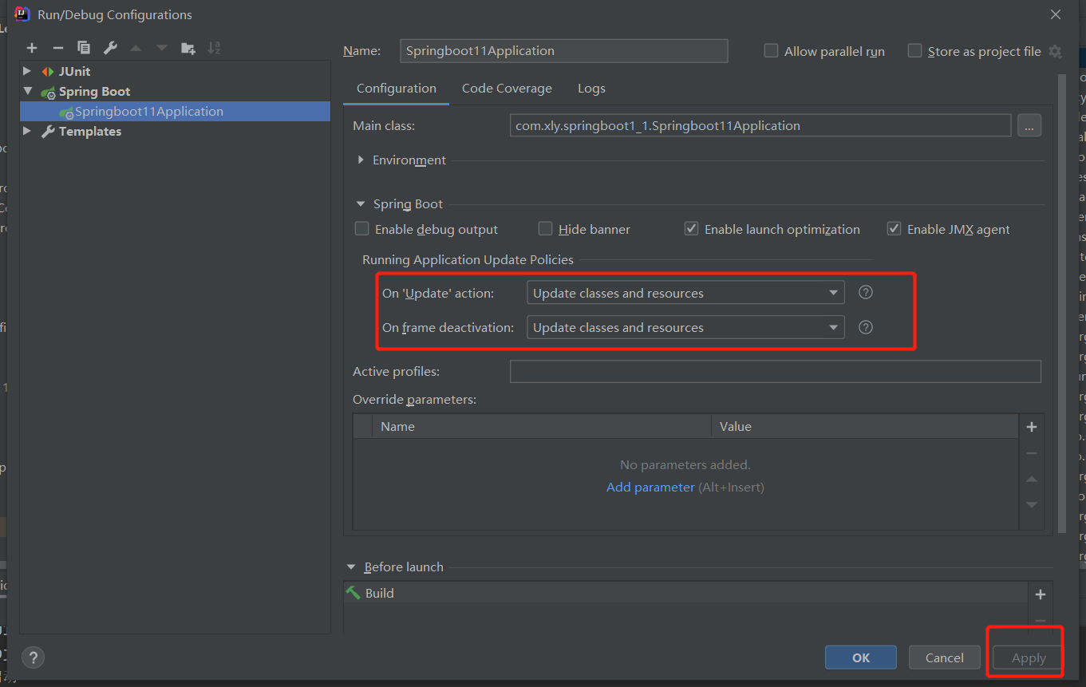Open the help icon next to Update action
This screenshot has width=1086, height=687.
865,292
